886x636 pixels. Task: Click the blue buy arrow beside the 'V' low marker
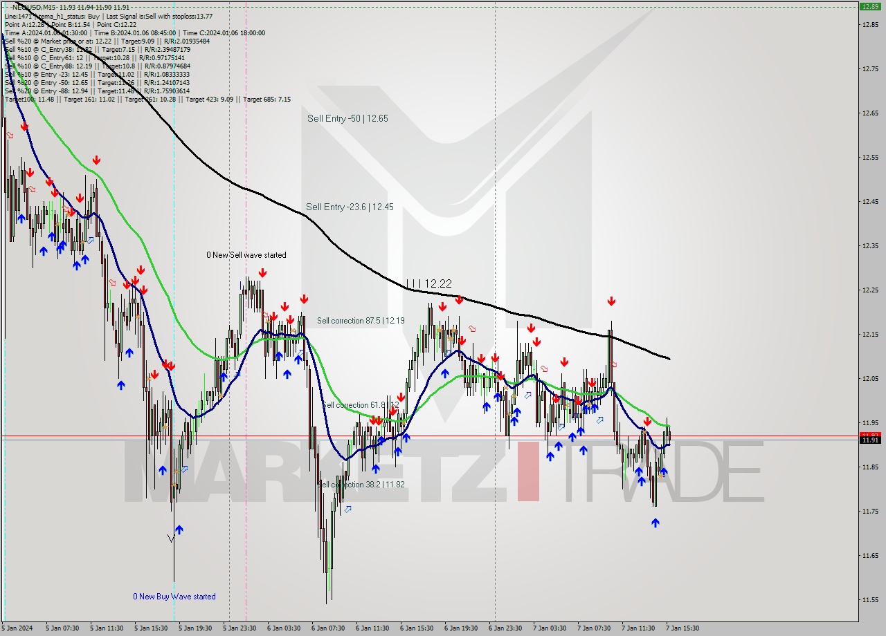[179, 530]
